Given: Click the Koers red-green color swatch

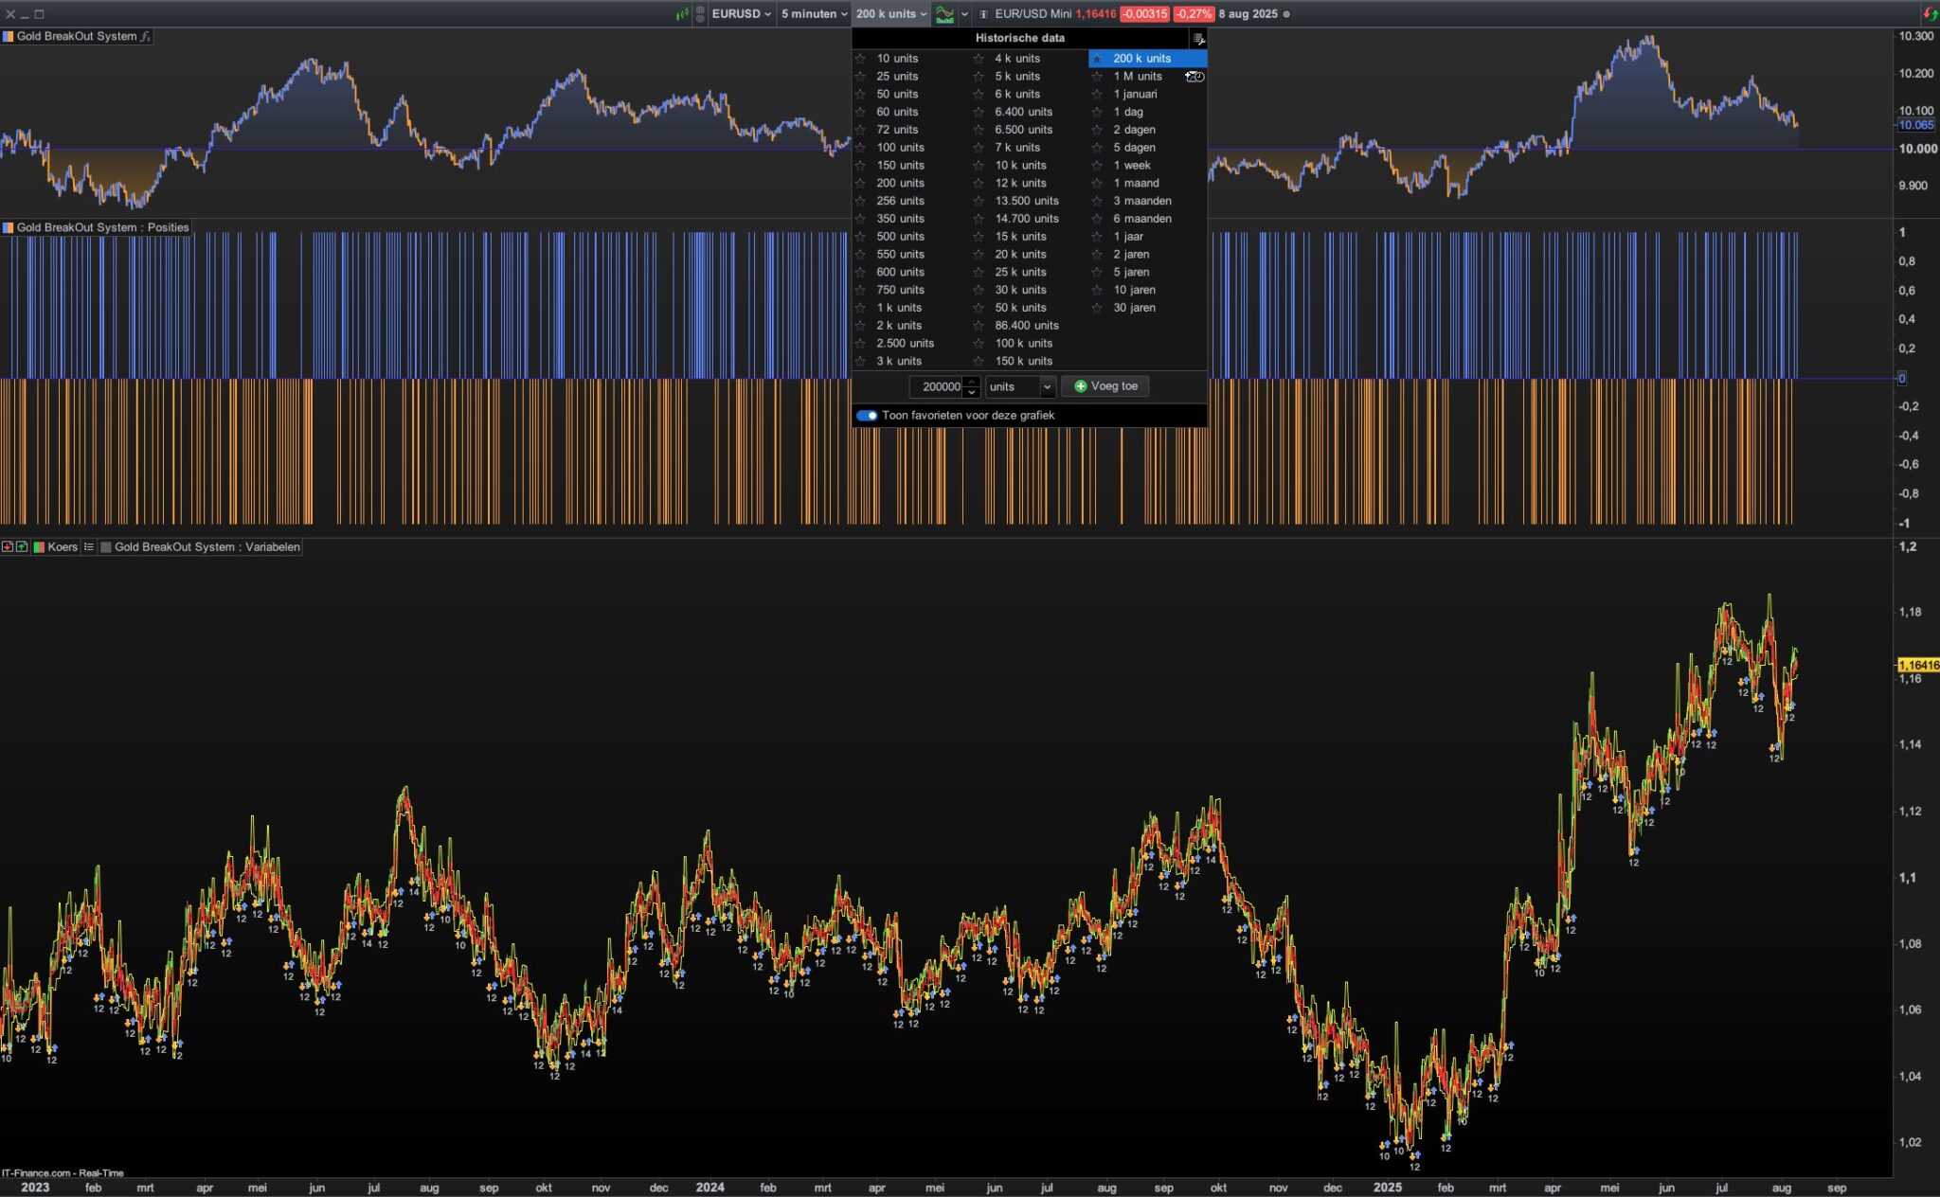Looking at the screenshot, I should click(39, 547).
